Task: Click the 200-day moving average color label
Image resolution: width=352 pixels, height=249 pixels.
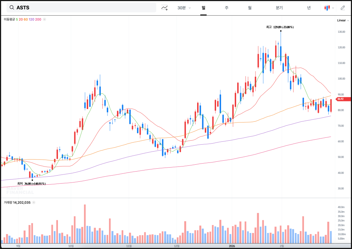Action: tap(38, 19)
